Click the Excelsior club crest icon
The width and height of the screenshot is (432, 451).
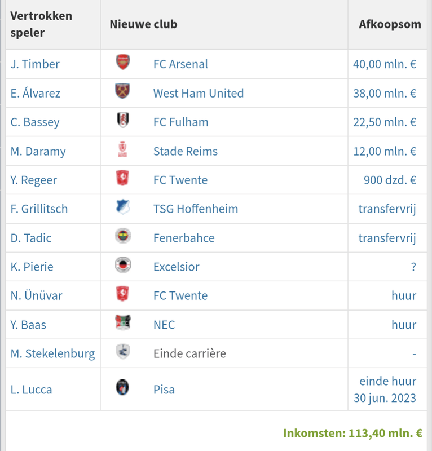tap(122, 266)
